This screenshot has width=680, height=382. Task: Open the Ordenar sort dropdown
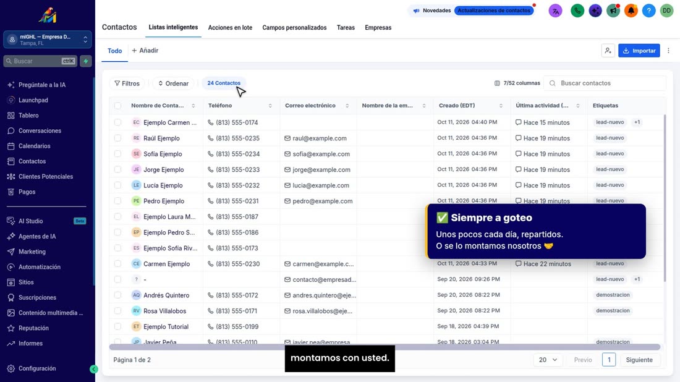(x=173, y=83)
